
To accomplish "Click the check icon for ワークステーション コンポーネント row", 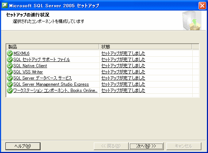I will pyautogui.click(x=10, y=90).
